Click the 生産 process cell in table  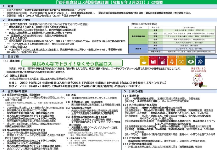155,30
